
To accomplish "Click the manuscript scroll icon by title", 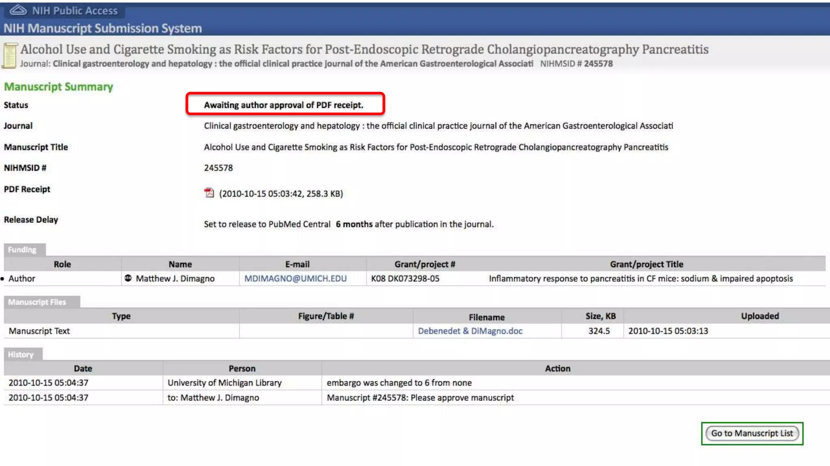I will 10,56.
